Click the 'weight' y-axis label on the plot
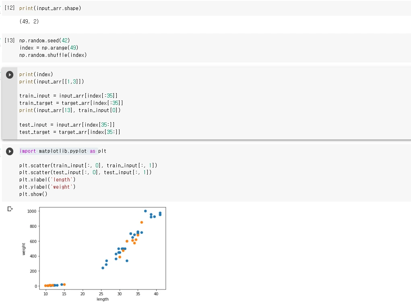Screen dimensions: 411x304 tap(24, 249)
